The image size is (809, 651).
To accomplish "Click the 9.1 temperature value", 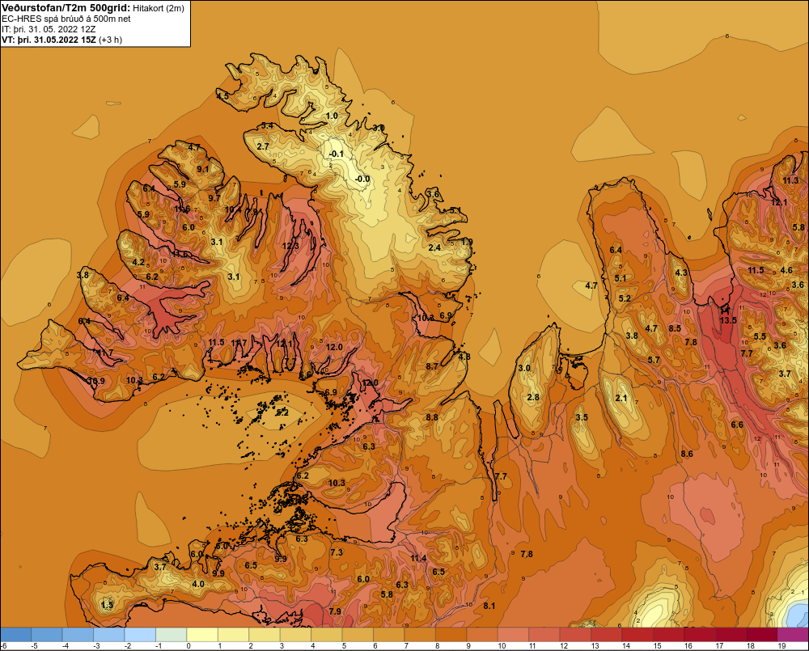I will (203, 169).
